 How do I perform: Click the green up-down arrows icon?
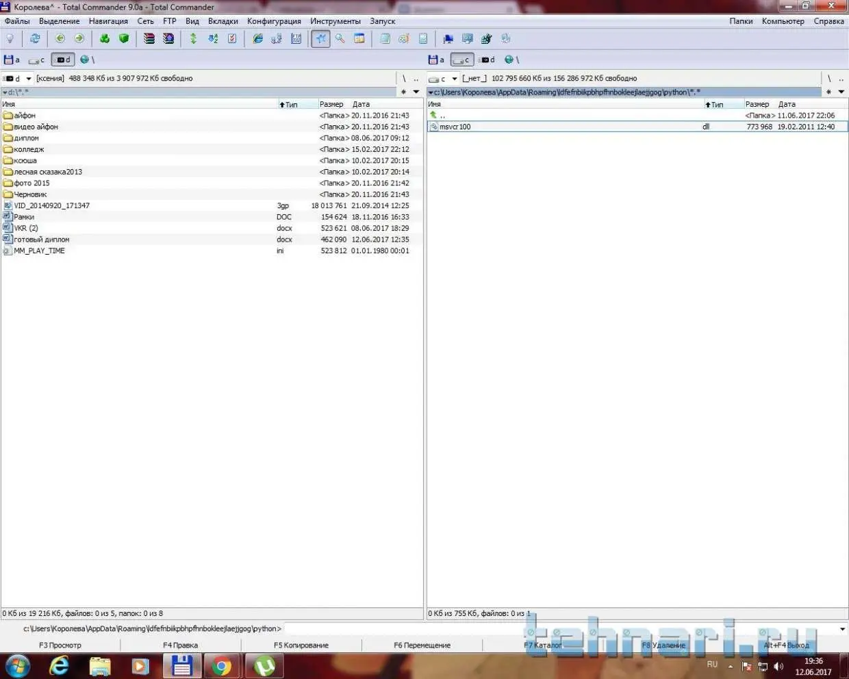pyautogui.click(x=193, y=39)
